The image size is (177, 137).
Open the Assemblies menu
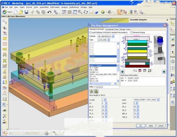click(x=44, y=7)
